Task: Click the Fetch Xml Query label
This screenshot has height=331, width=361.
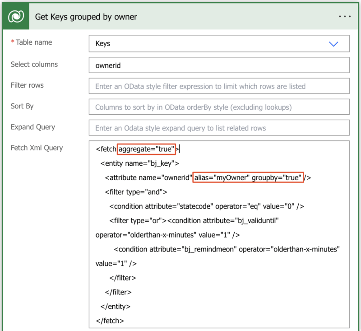Action: pyautogui.click(x=37, y=148)
